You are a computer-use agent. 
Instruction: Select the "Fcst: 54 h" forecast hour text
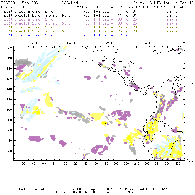click(x=15, y=7)
